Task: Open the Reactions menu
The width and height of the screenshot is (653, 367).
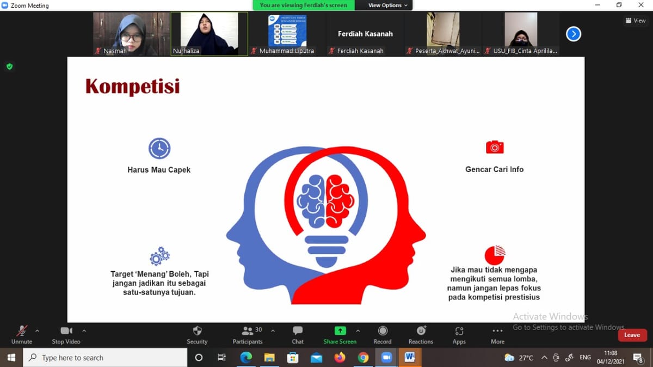Action: pos(421,332)
